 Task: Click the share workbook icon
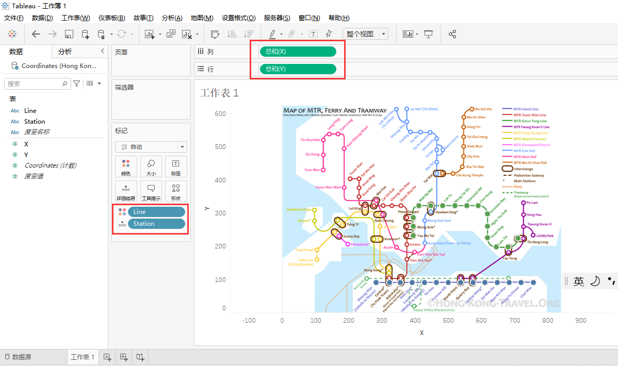click(452, 34)
